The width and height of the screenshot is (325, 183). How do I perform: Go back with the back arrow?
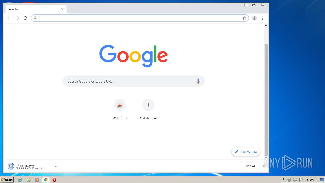click(x=9, y=18)
